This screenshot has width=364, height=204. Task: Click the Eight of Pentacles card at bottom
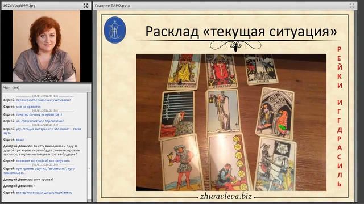[x=230, y=163]
